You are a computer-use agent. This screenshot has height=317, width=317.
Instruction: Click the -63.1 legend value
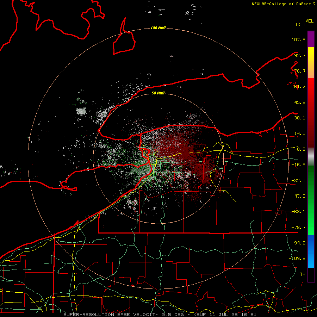click(x=298, y=212)
